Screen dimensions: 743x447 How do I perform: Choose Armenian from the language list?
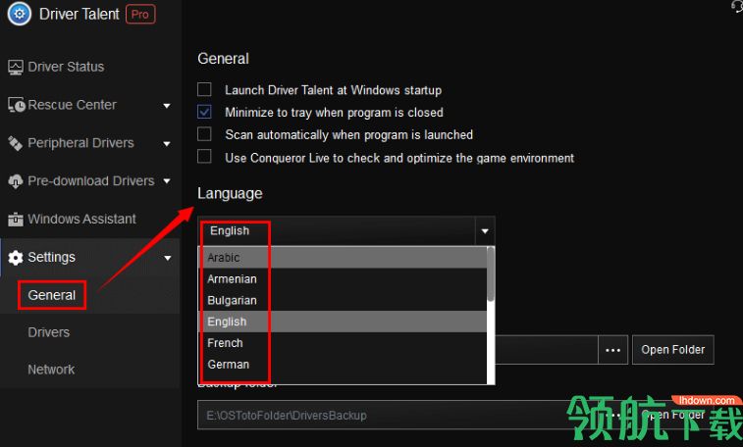pos(343,279)
